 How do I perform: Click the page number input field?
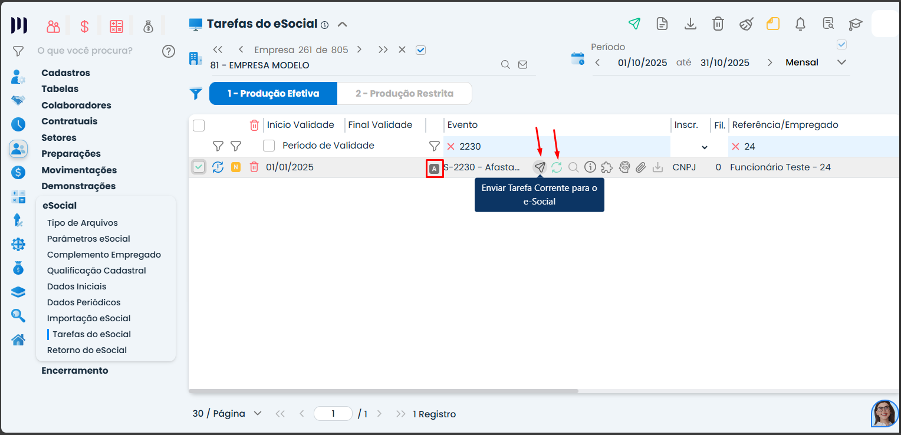click(333, 414)
